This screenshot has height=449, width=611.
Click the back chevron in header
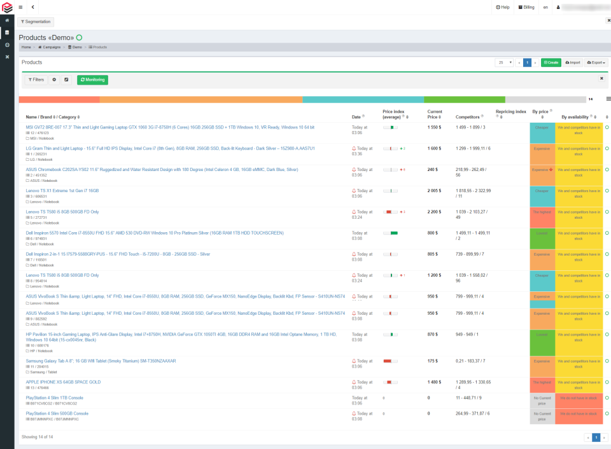[x=32, y=7]
